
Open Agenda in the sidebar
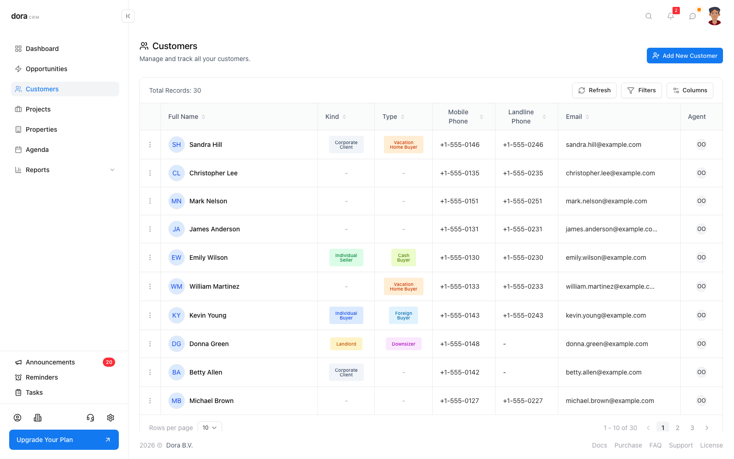pos(65,150)
